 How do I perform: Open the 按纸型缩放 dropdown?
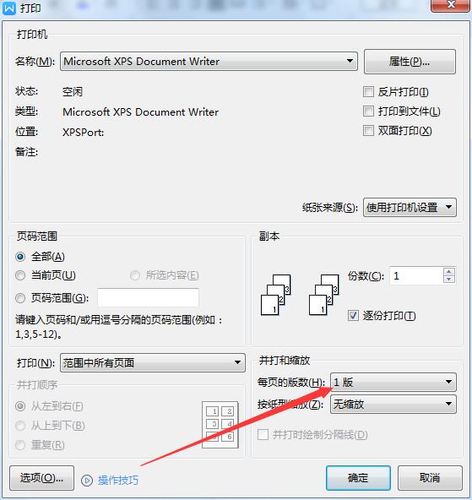393,404
